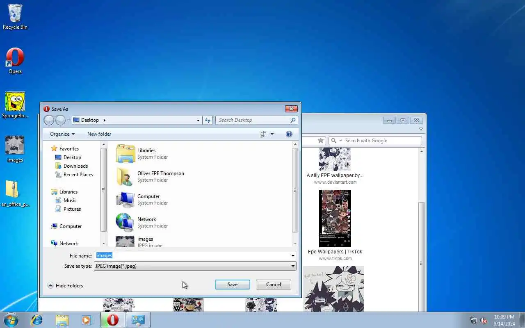Click the search magnifier in Search Desktop
The image size is (525, 328).
[293, 120]
